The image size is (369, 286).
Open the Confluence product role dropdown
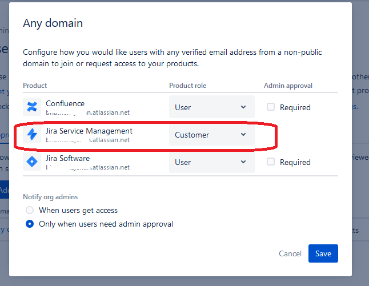click(x=211, y=107)
